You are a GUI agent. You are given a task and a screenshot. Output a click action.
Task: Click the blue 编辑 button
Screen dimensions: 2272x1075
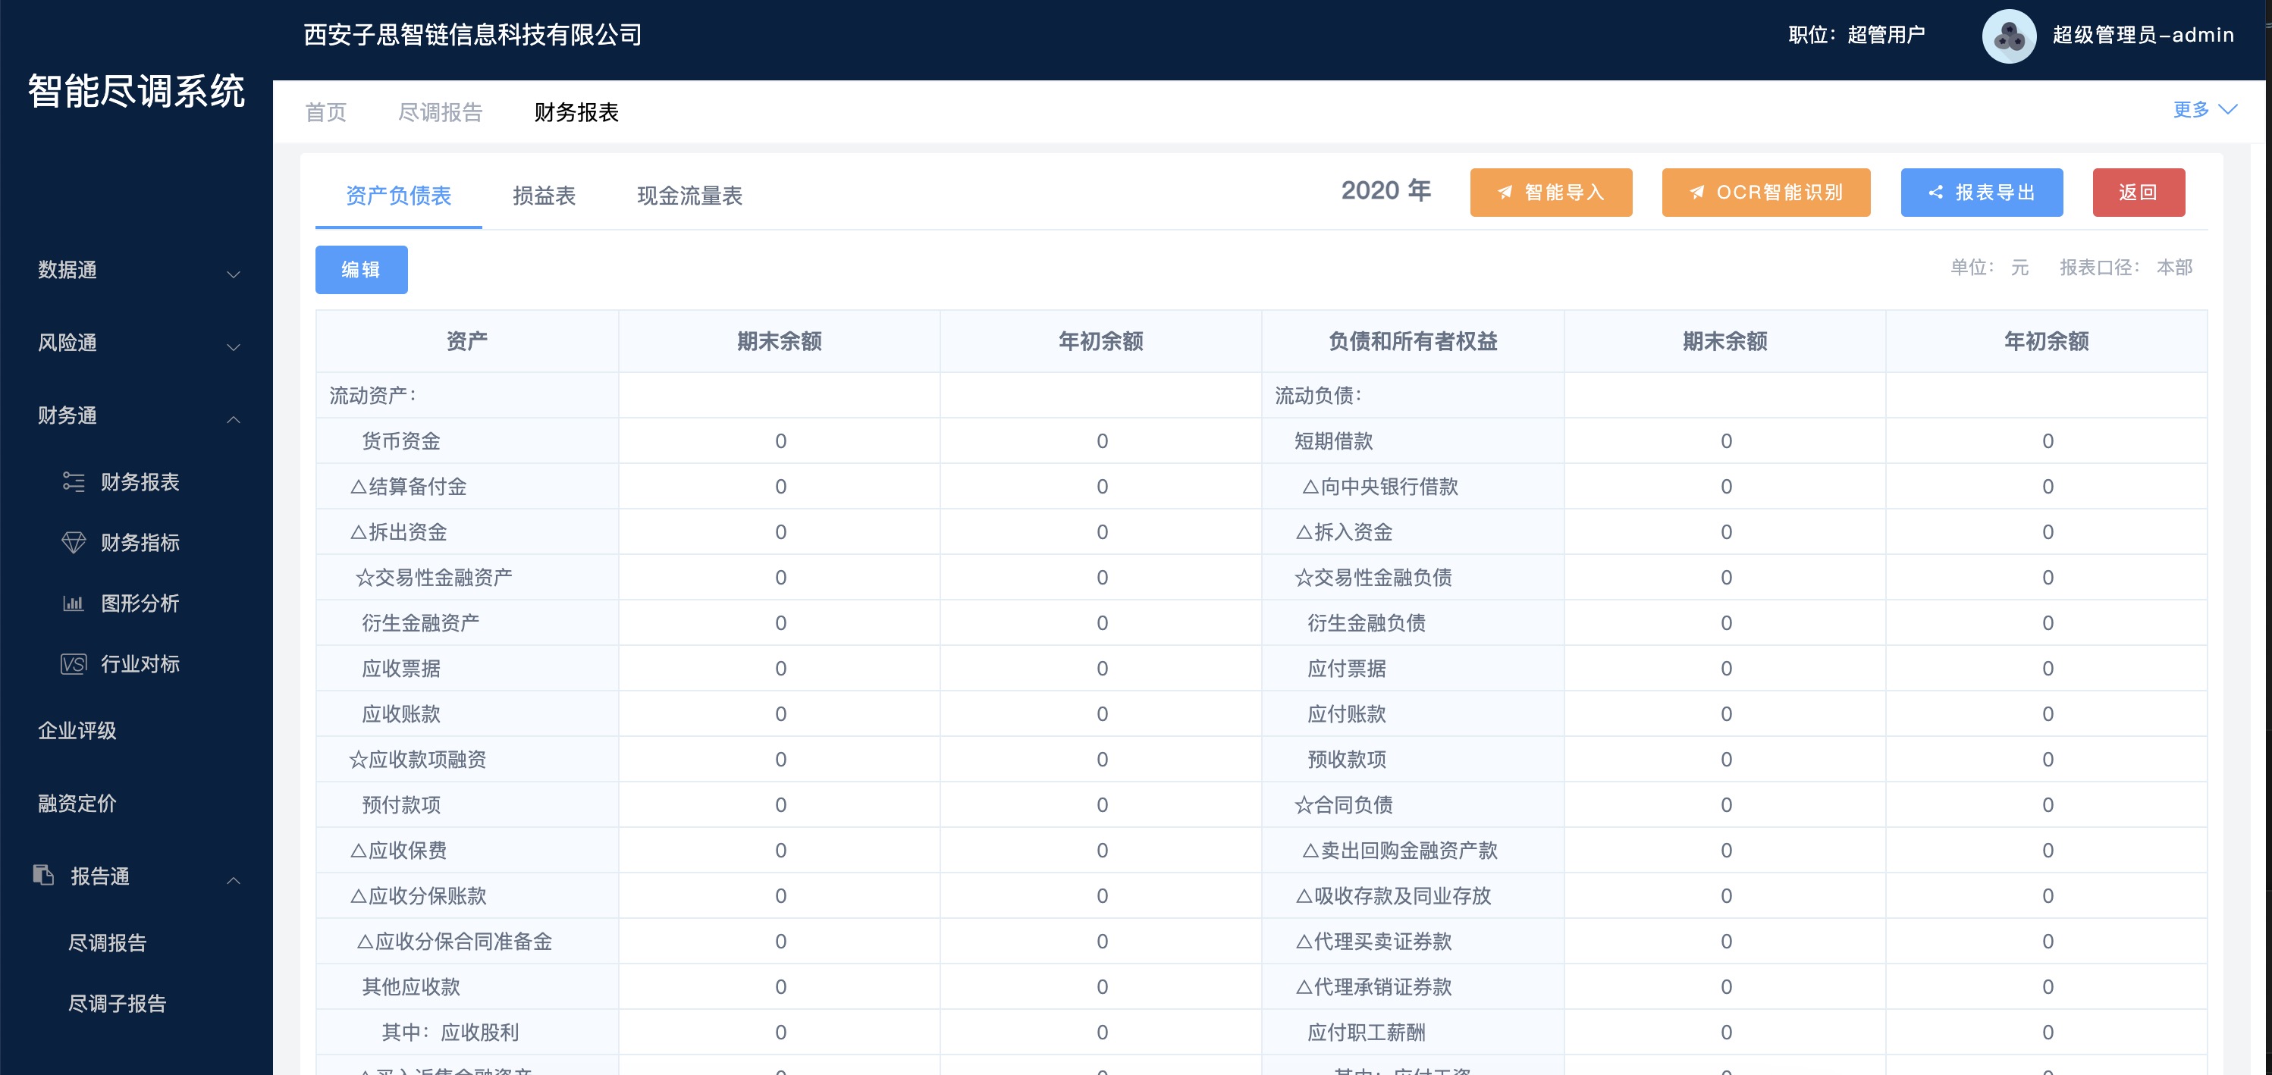[x=362, y=269]
